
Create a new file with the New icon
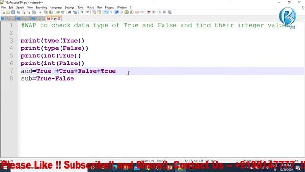pos(3,12)
